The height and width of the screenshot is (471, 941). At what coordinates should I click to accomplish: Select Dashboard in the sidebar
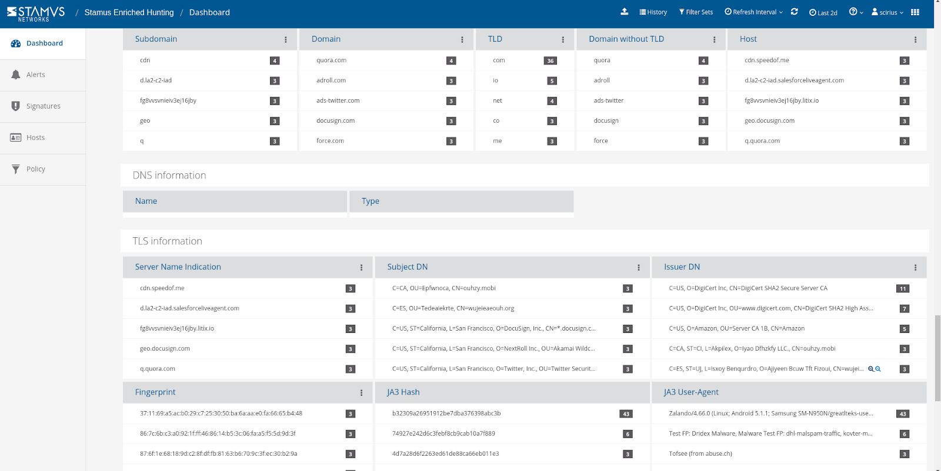click(43, 43)
